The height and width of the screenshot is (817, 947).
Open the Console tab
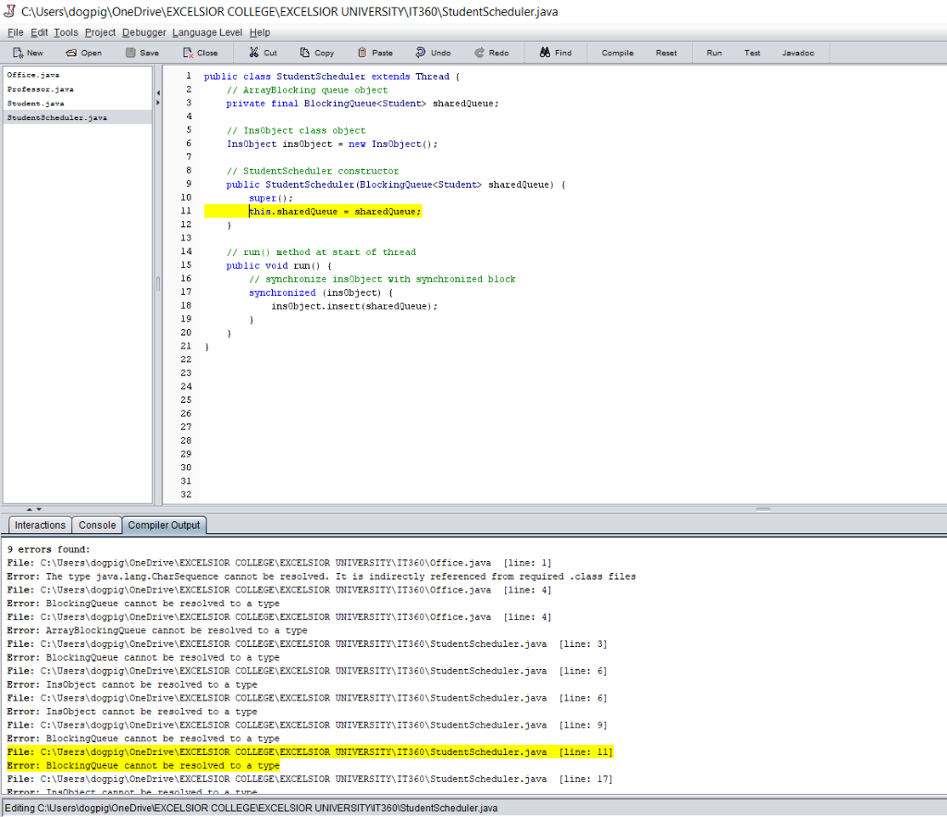point(96,524)
